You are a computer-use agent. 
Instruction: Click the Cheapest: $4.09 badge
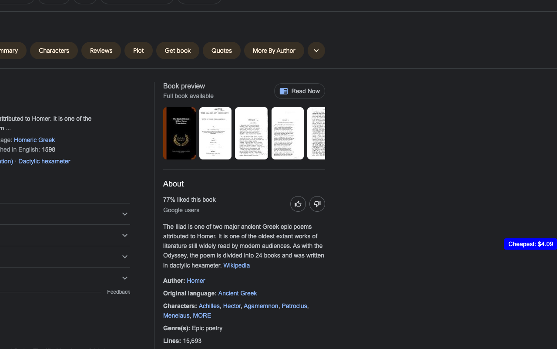(x=530, y=244)
